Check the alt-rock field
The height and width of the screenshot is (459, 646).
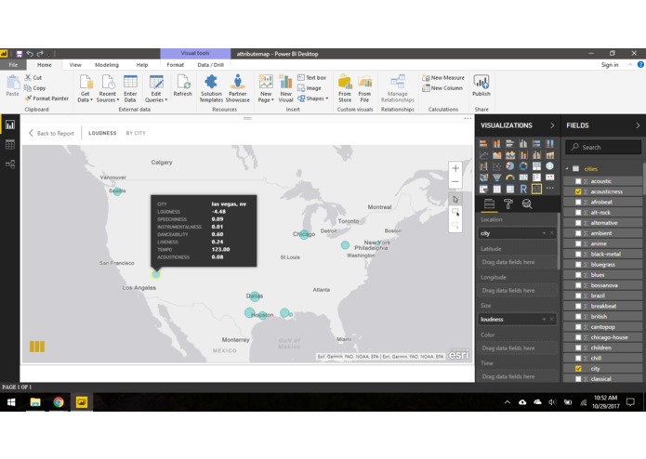578,213
